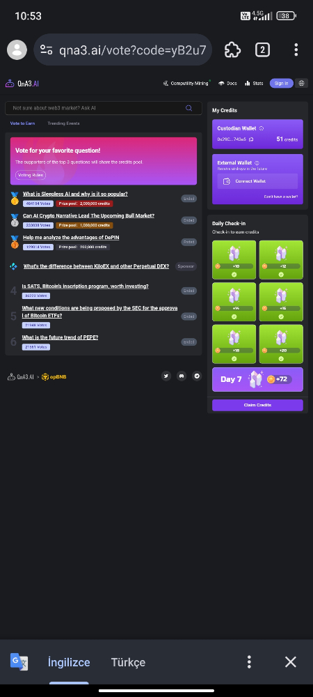Open the Twitter social icon in footer
Viewport: 313px width, 697px height.
pyautogui.click(x=166, y=376)
